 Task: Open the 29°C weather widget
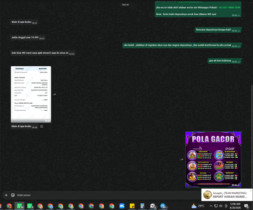point(198,206)
